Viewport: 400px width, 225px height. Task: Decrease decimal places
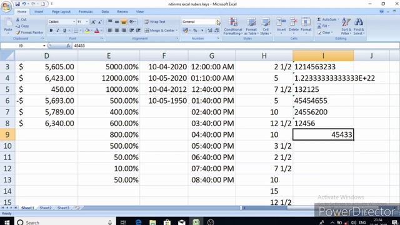coord(217,31)
